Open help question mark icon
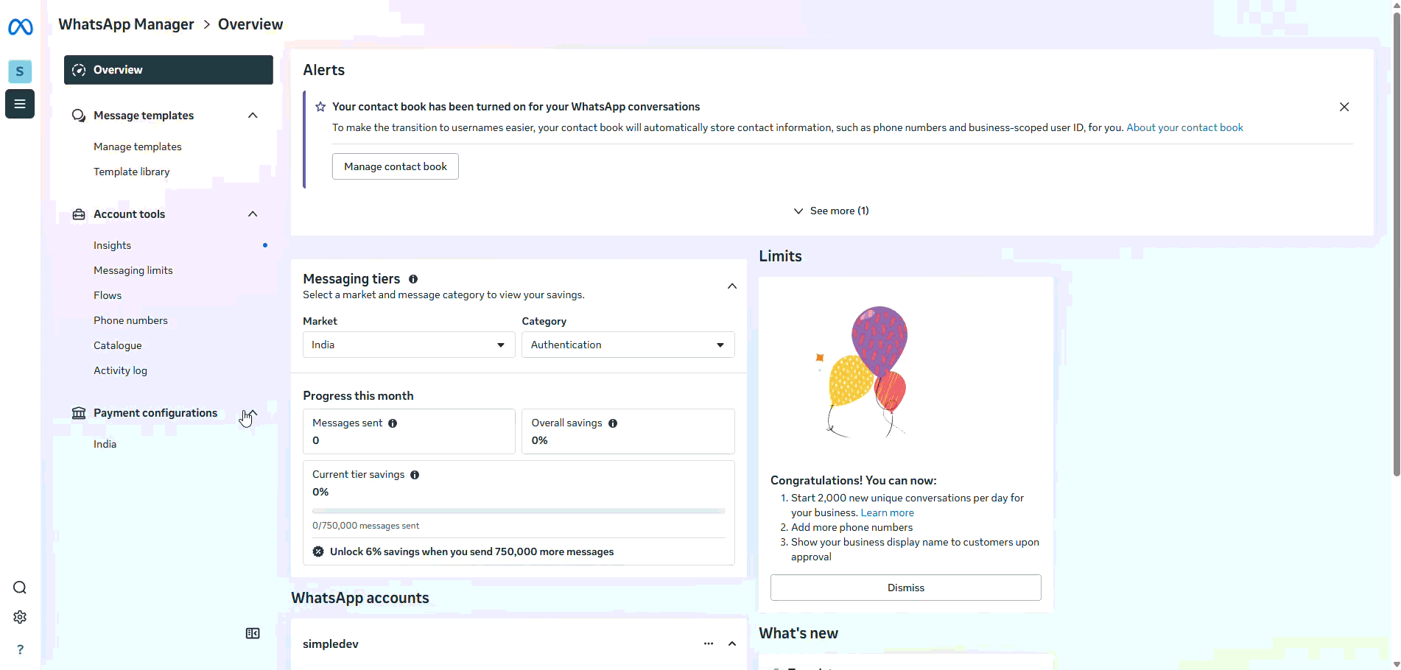The height and width of the screenshot is (670, 1401). click(20, 649)
